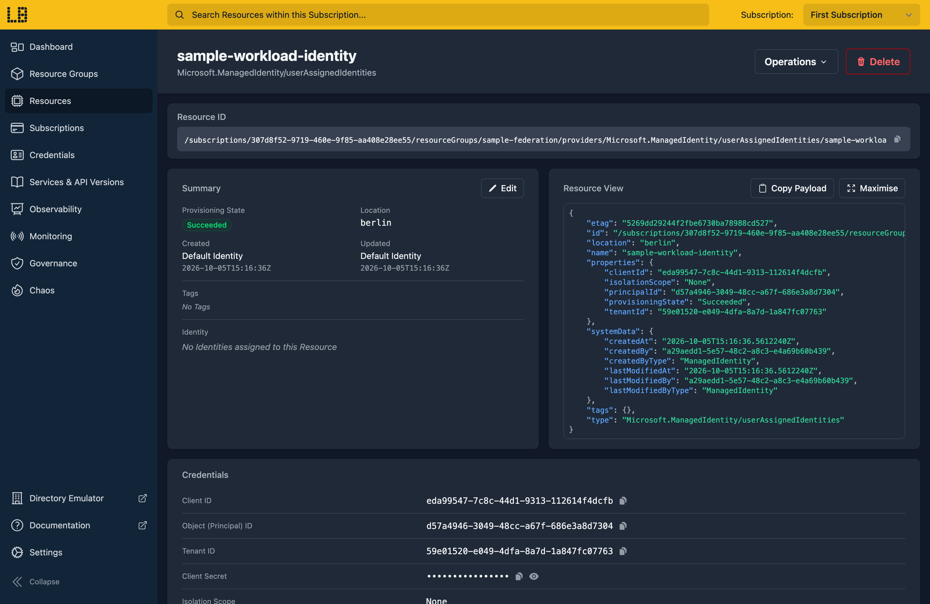
Task: Click the "etag" line in Resource View
Action: click(682, 223)
